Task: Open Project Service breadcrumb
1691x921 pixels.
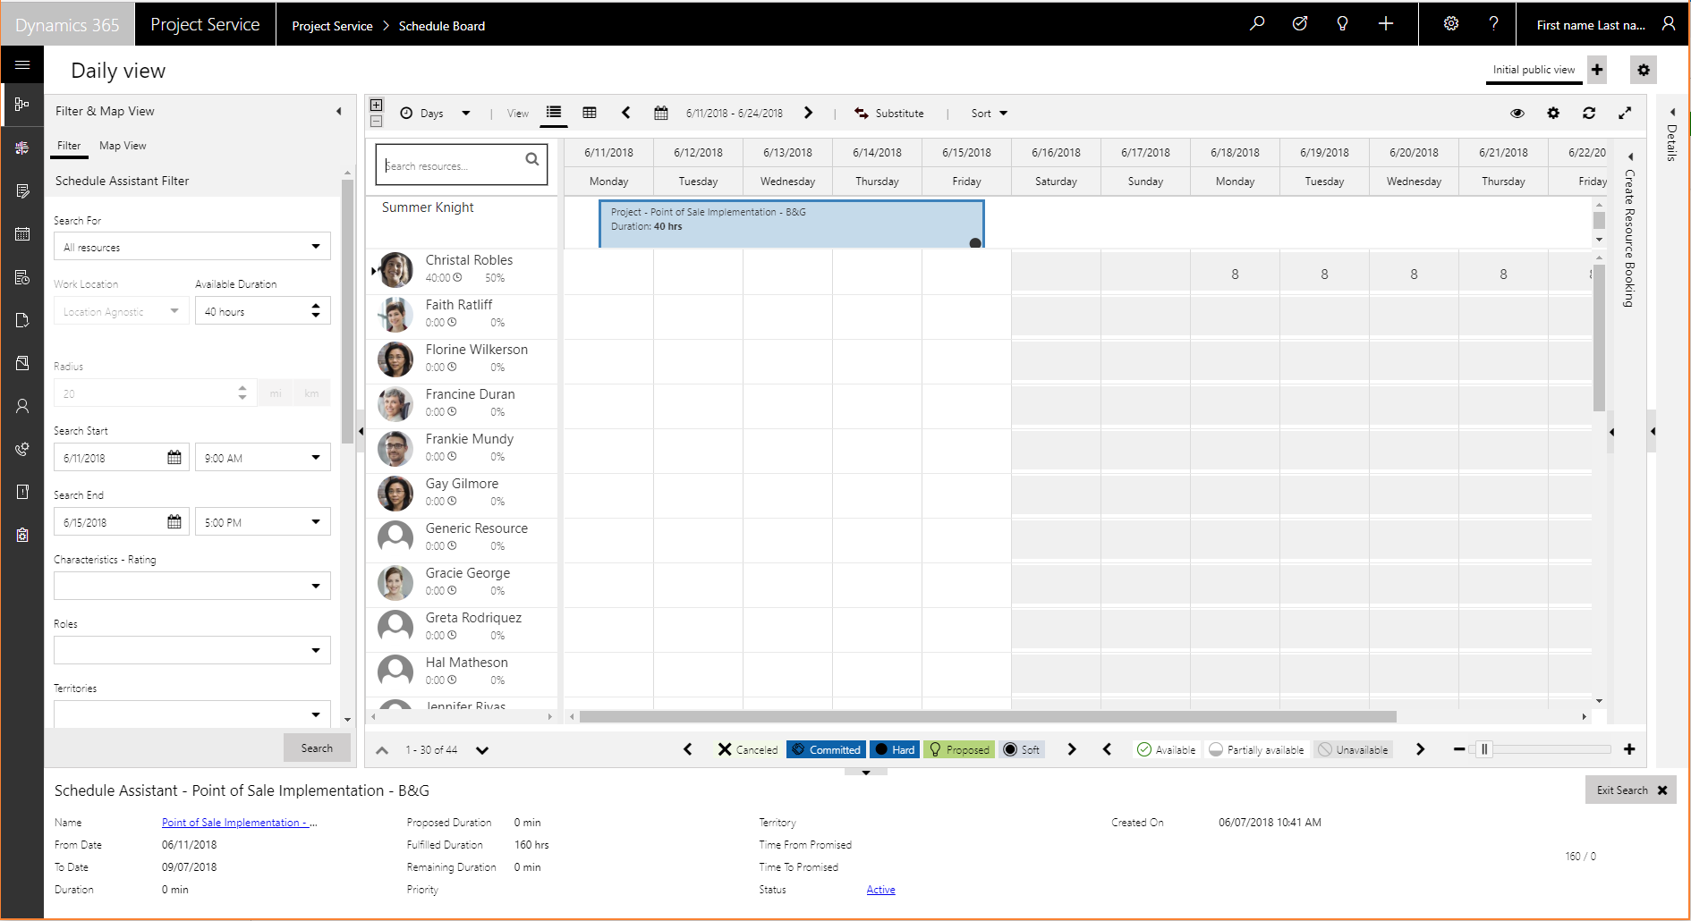Action: click(332, 26)
